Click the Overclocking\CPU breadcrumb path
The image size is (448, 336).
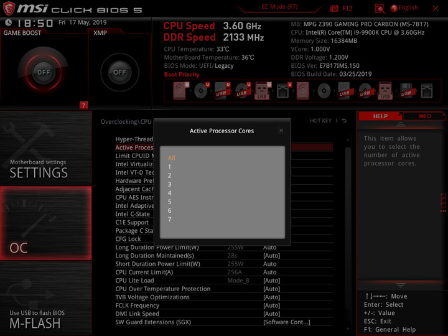126,122
